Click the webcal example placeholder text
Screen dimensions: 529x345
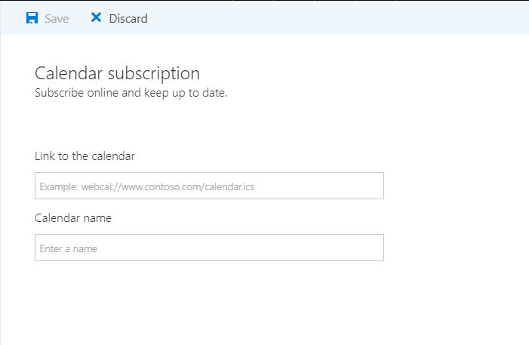(x=146, y=186)
